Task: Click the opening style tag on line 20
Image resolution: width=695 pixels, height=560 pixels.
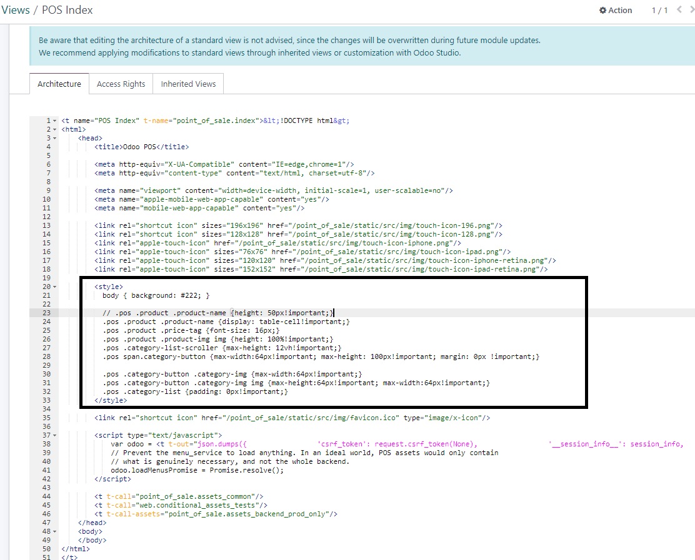Action: coord(109,287)
